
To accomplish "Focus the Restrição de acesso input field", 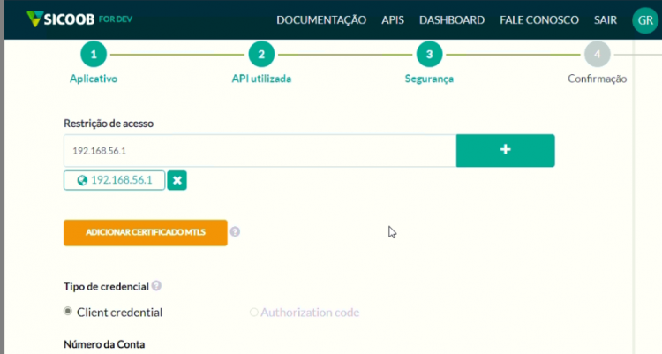I will [260, 151].
